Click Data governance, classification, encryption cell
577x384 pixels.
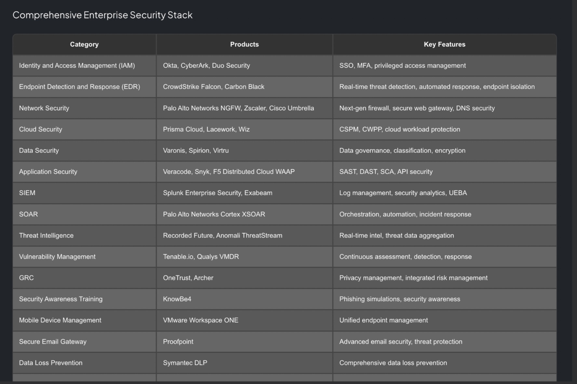click(445, 150)
